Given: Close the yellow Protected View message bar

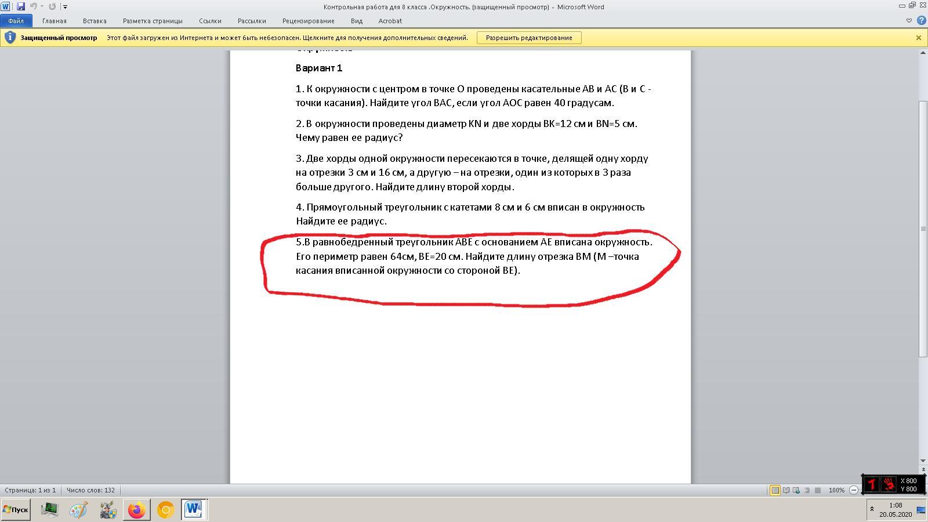Looking at the screenshot, I should (919, 38).
